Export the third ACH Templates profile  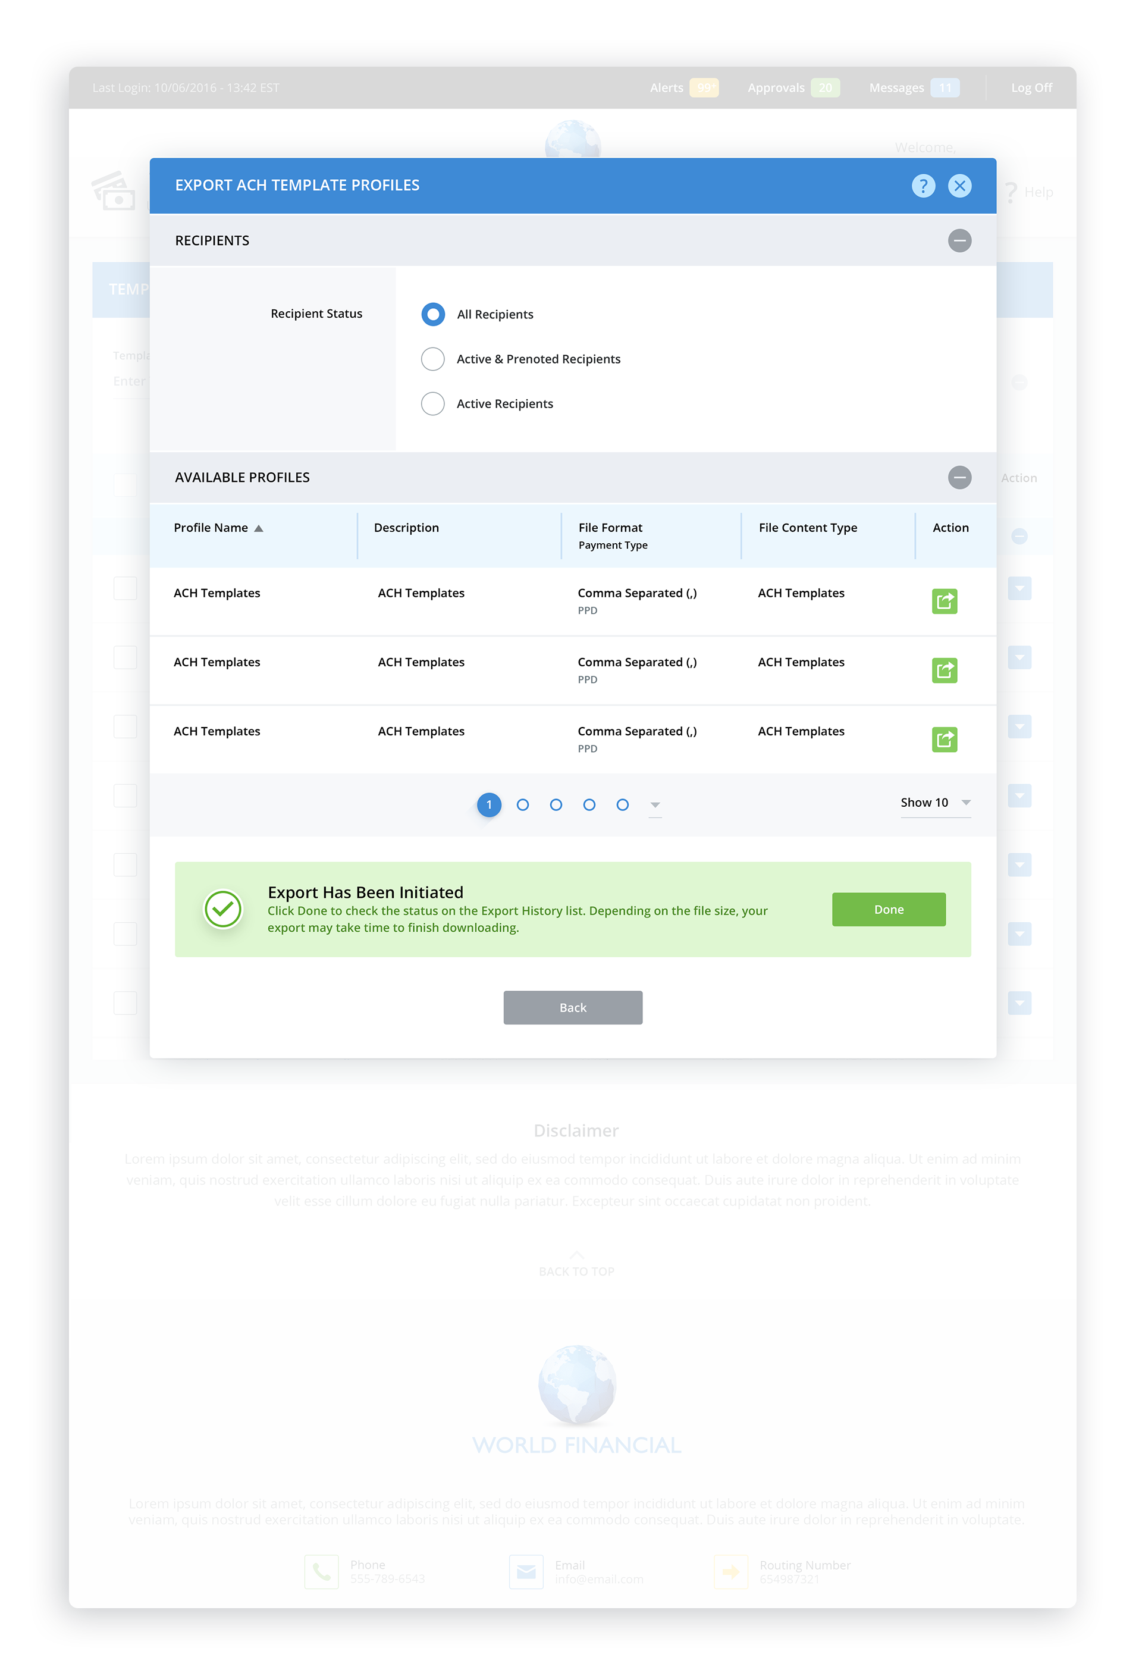coord(944,739)
